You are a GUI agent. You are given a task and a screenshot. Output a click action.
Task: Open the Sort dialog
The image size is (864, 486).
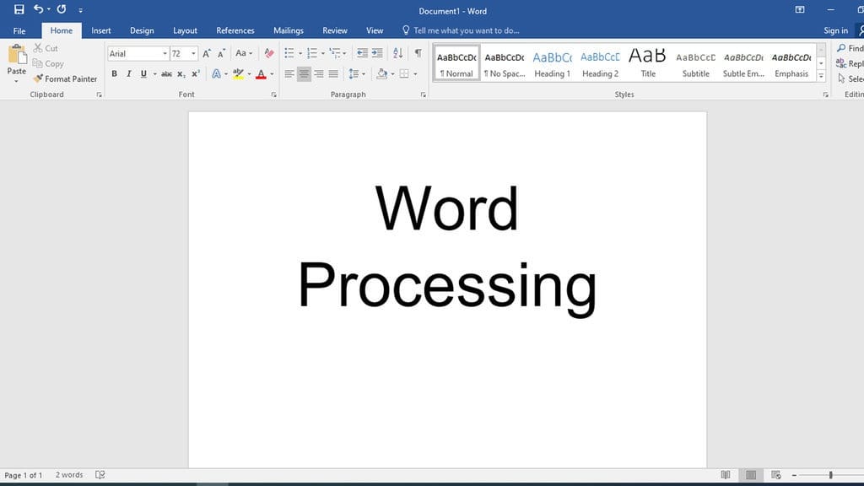click(397, 51)
